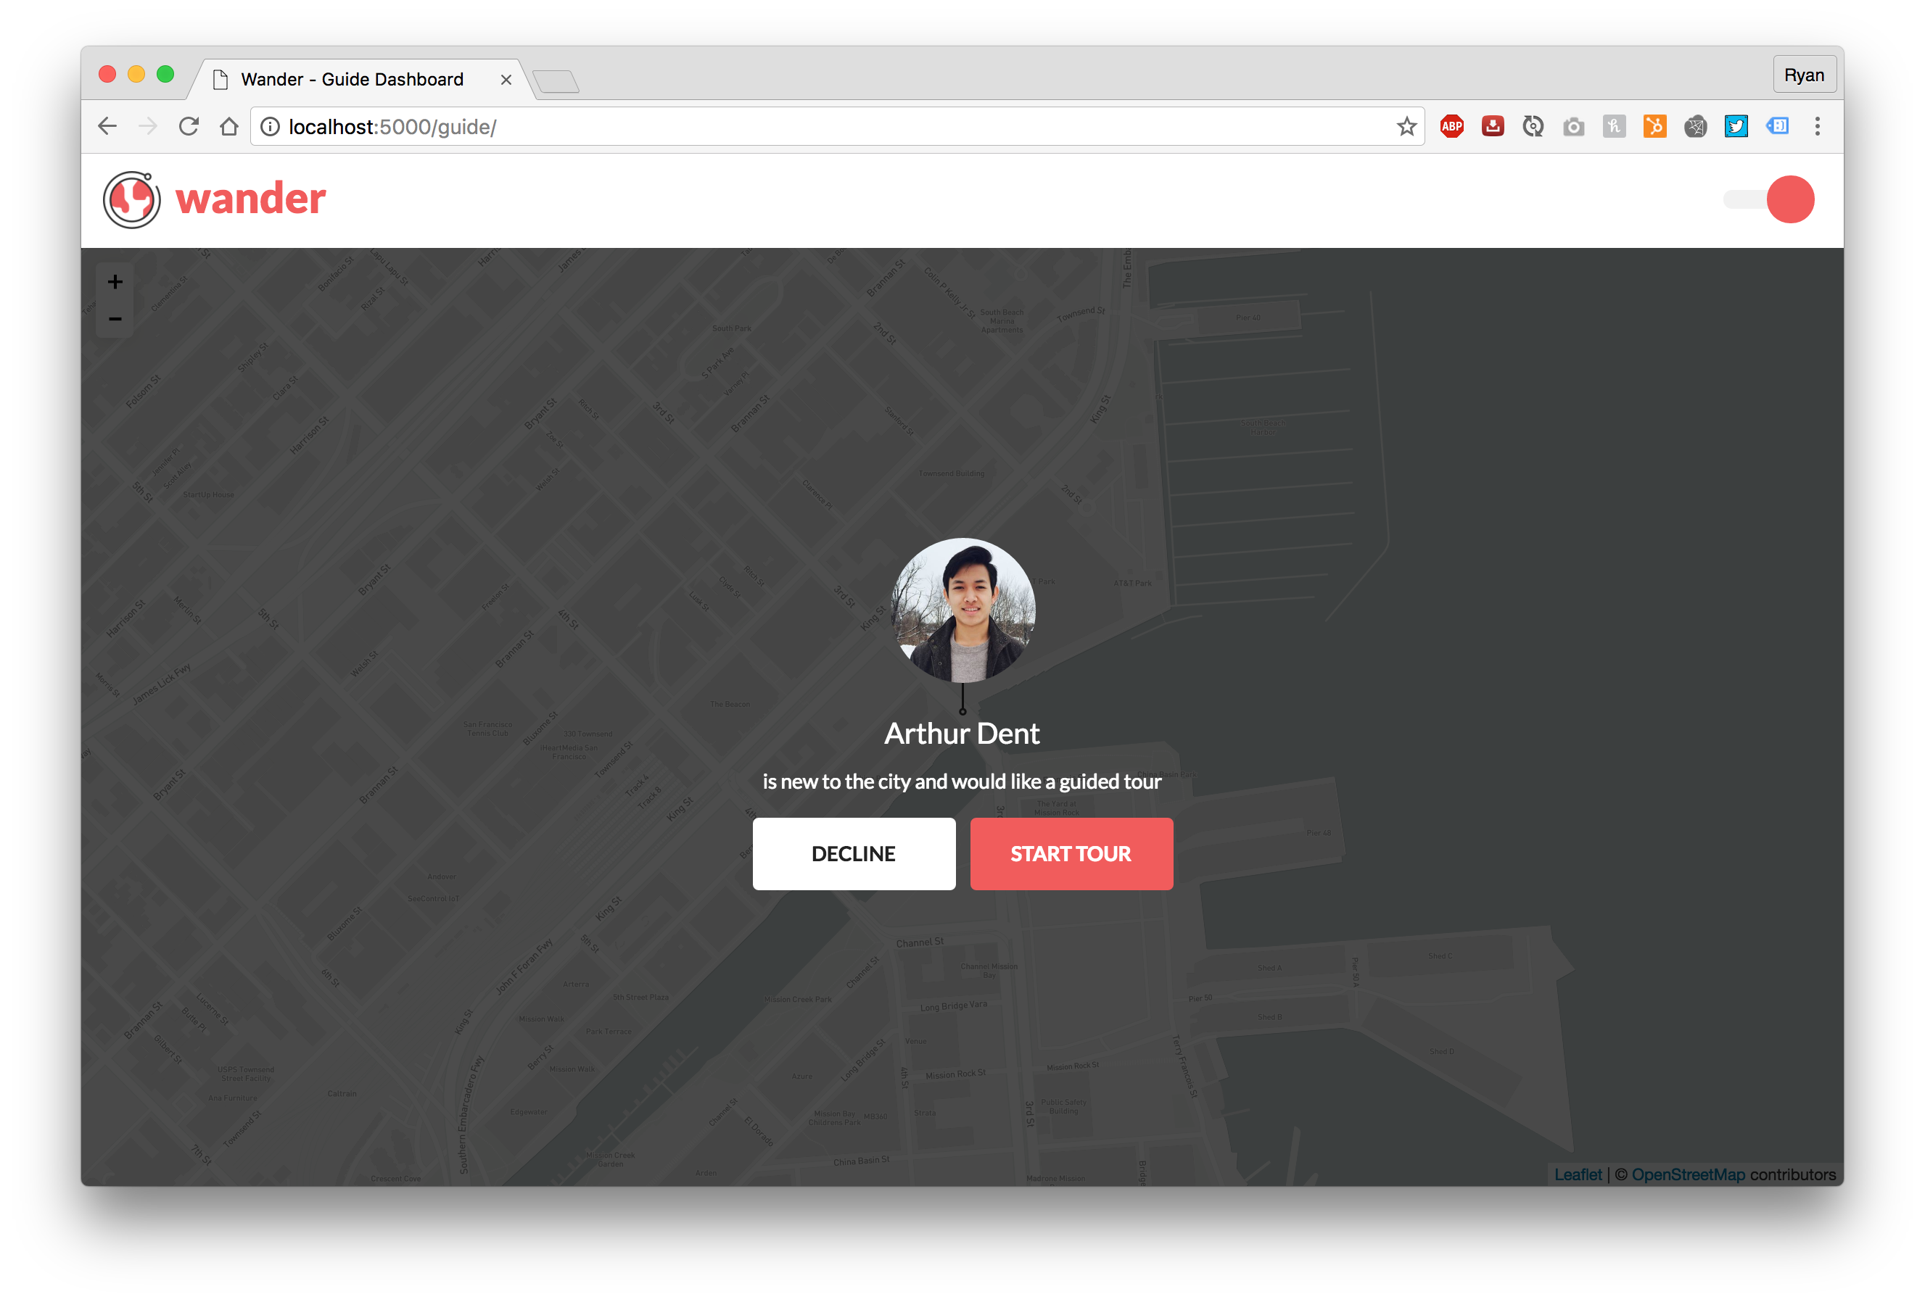
Task: Click the Honey extension icon
Action: click(x=1614, y=127)
